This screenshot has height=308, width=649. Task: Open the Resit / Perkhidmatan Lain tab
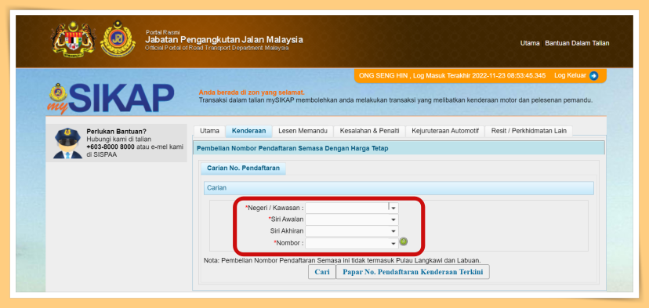tap(528, 131)
